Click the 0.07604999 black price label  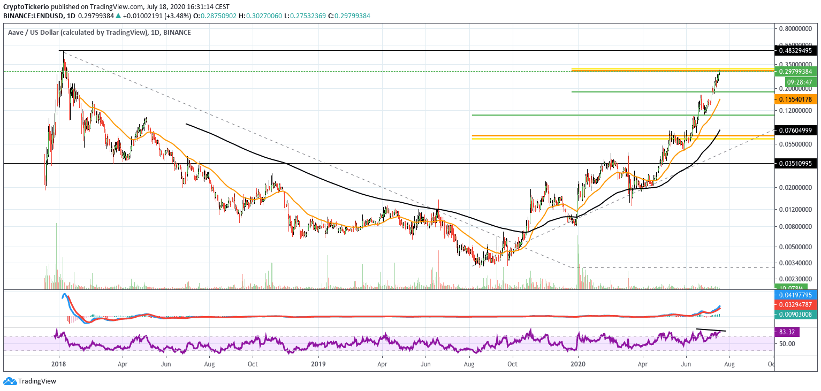tap(795, 130)
